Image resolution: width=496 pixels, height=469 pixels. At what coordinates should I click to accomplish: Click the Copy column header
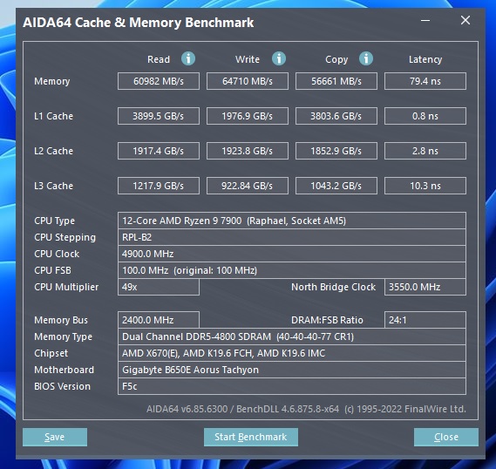336,59
